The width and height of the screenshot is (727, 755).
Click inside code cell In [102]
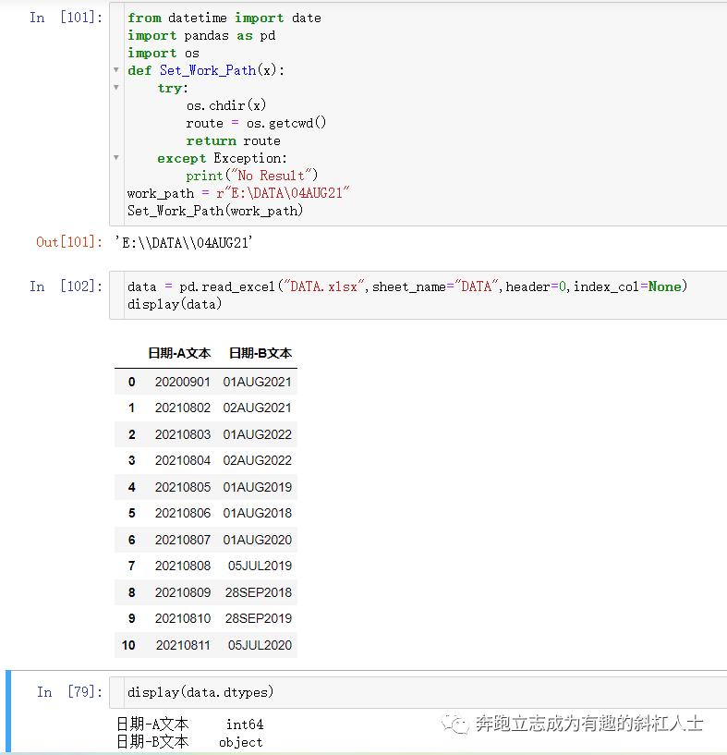click(x=418, y=295)
